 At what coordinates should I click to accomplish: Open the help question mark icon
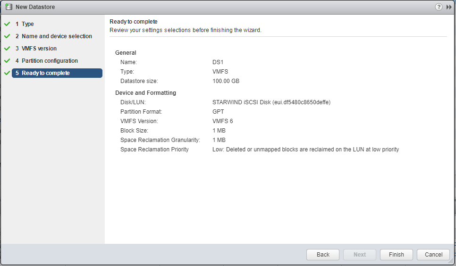439,7
